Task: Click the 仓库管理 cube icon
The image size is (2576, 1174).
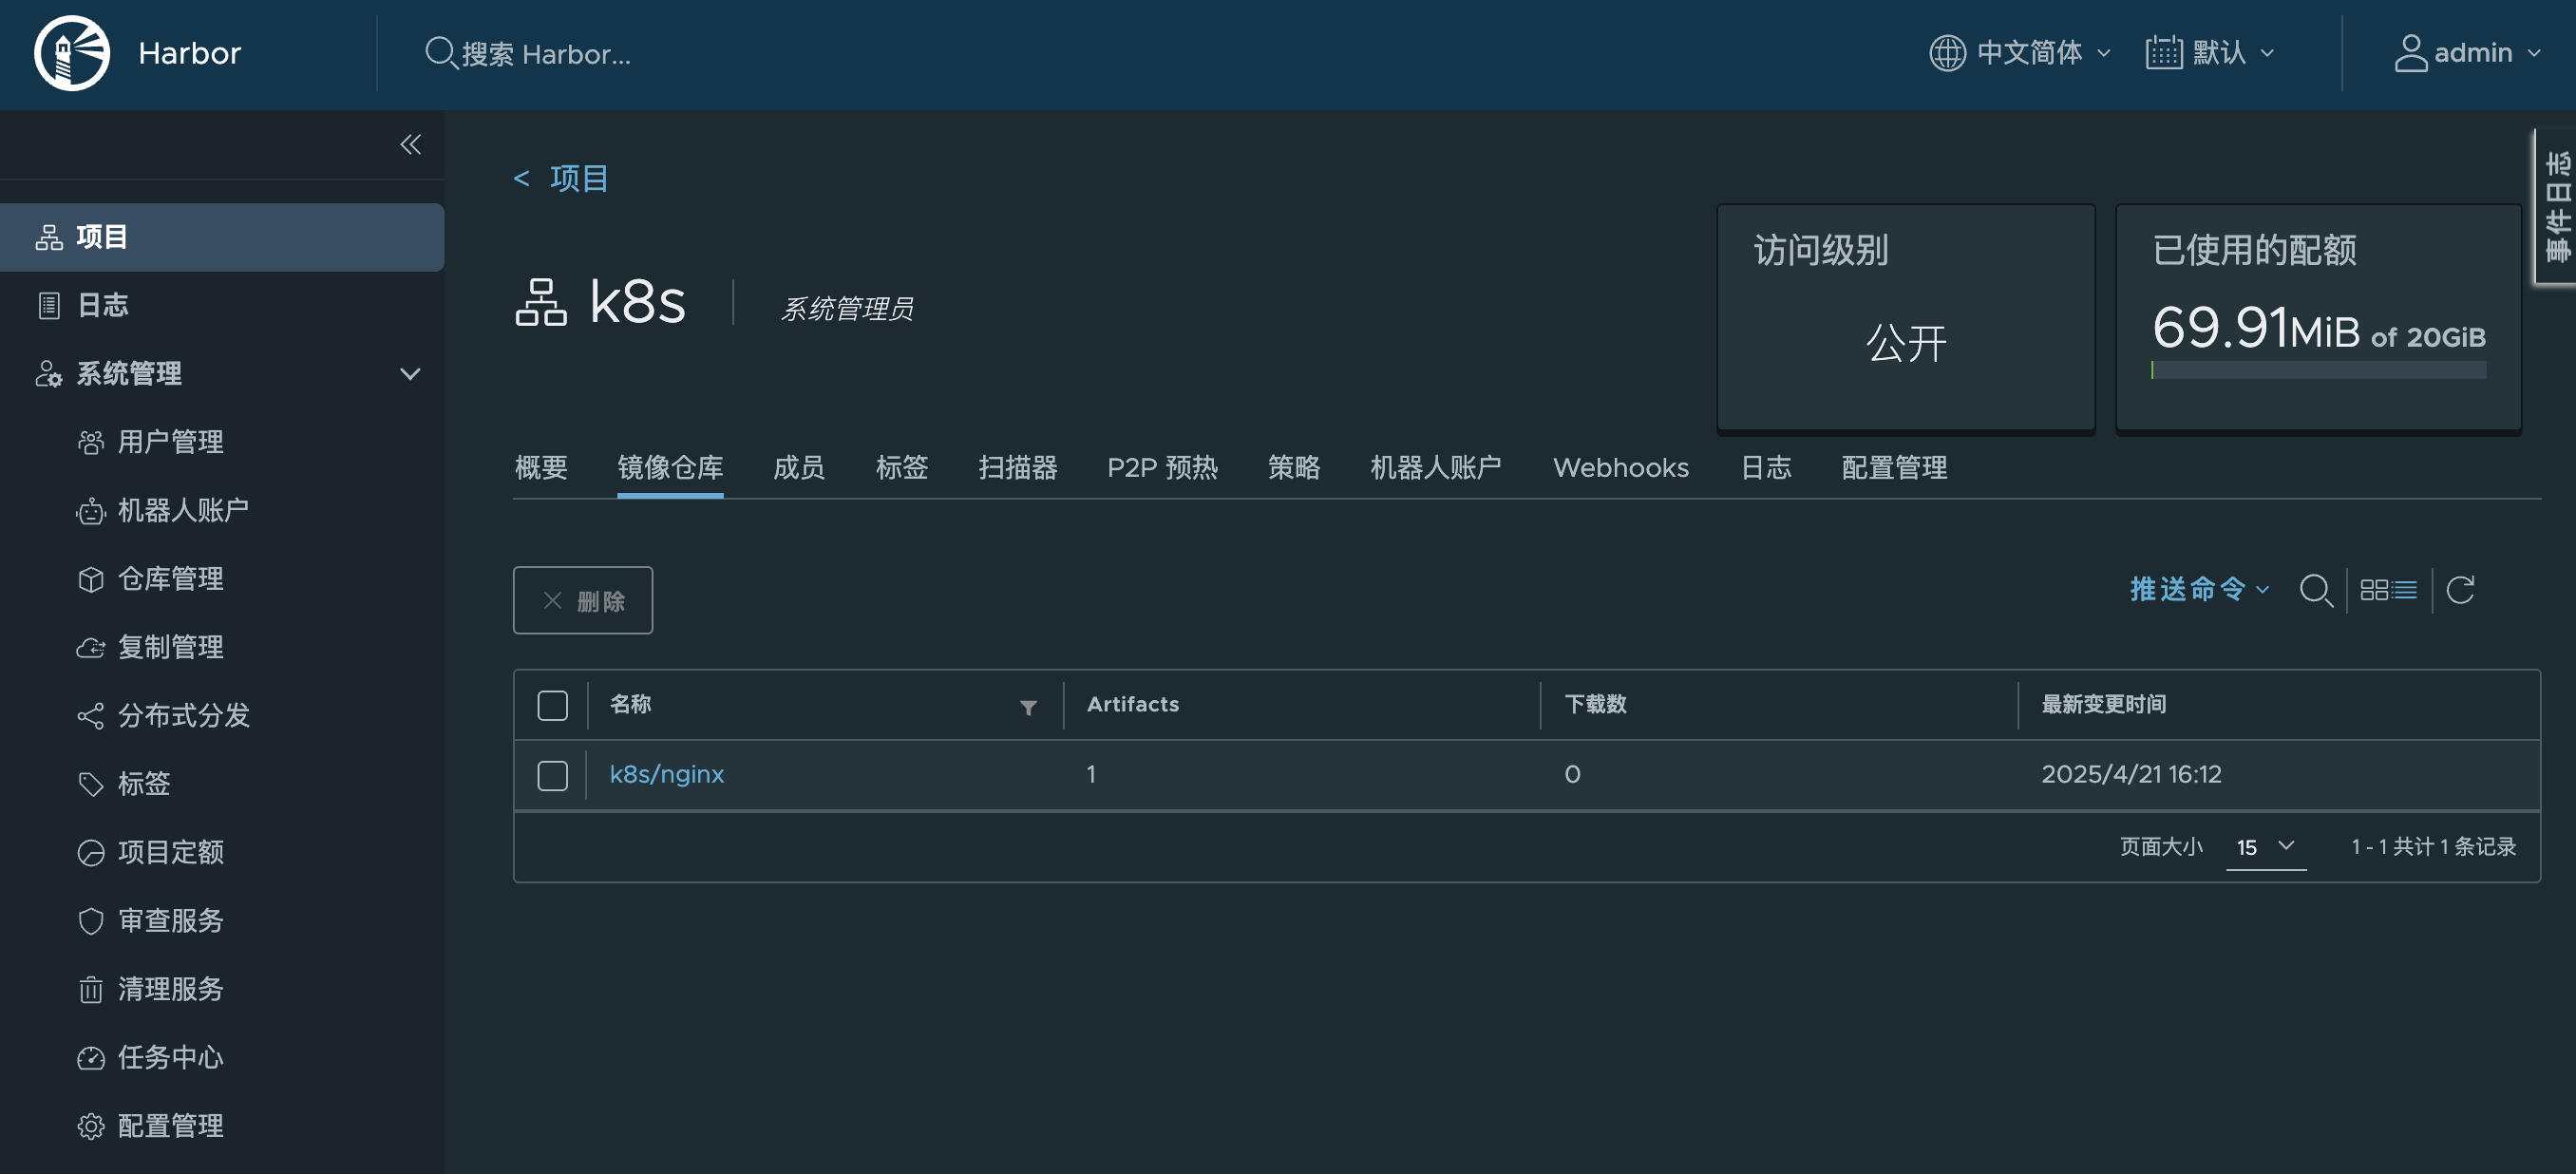Action: pos(91,579)
